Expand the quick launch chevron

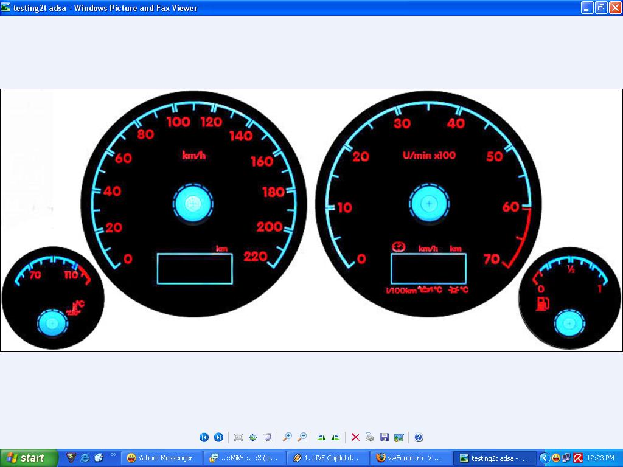click(113, 455)
